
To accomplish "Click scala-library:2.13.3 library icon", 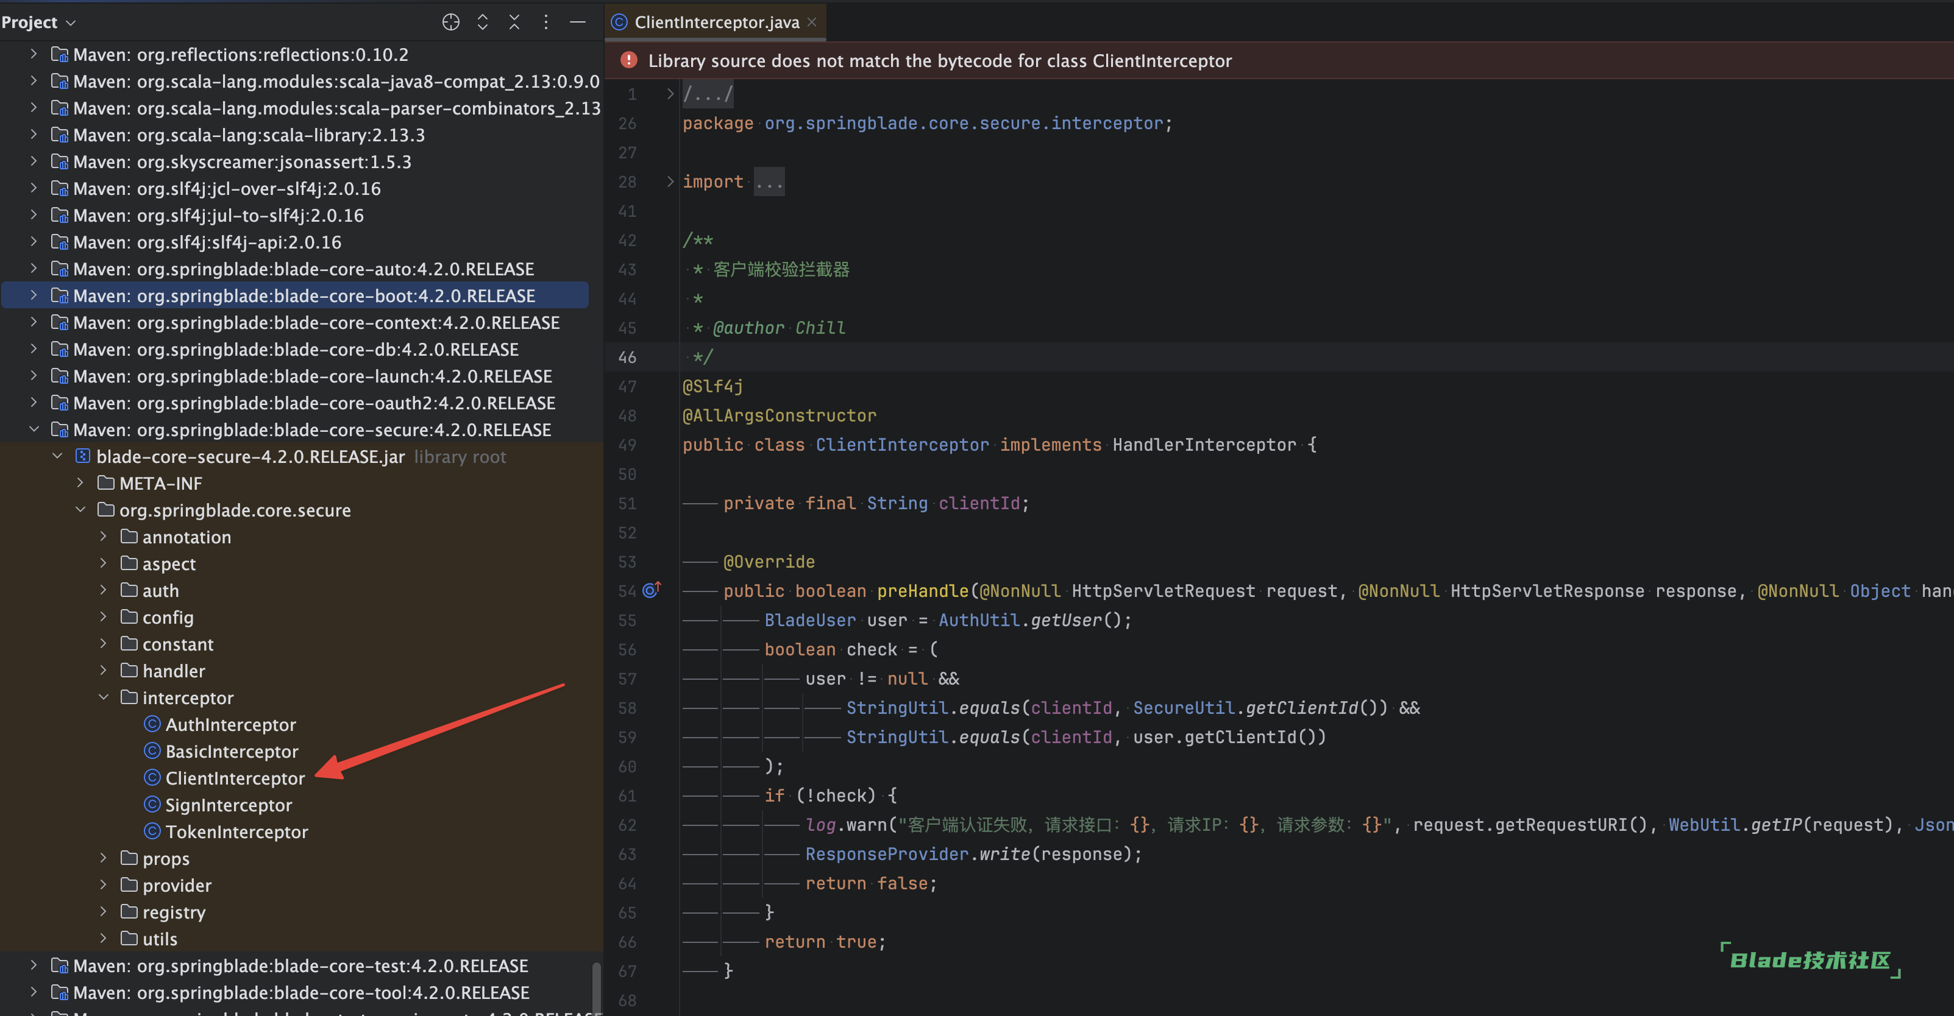I will [x=60, y=134].
